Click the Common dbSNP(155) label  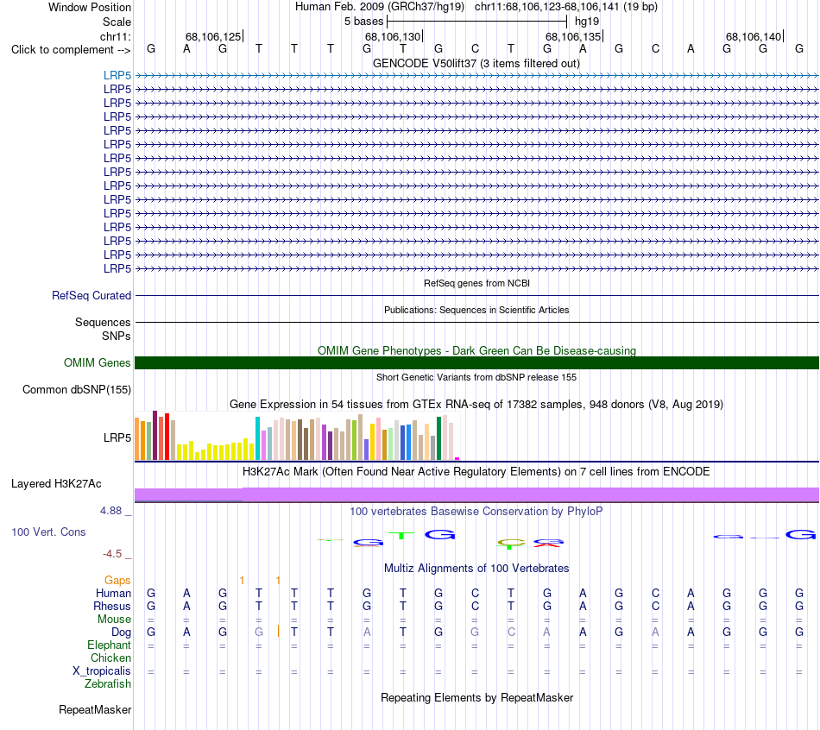[x=76, y=389]
